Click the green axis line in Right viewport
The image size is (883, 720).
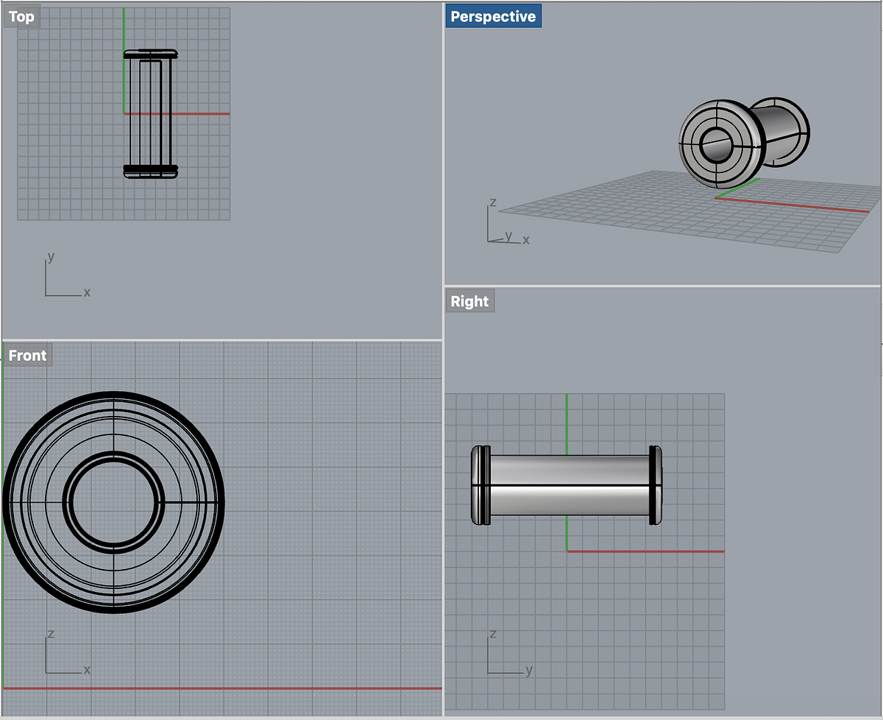click(x=567, y=472)
